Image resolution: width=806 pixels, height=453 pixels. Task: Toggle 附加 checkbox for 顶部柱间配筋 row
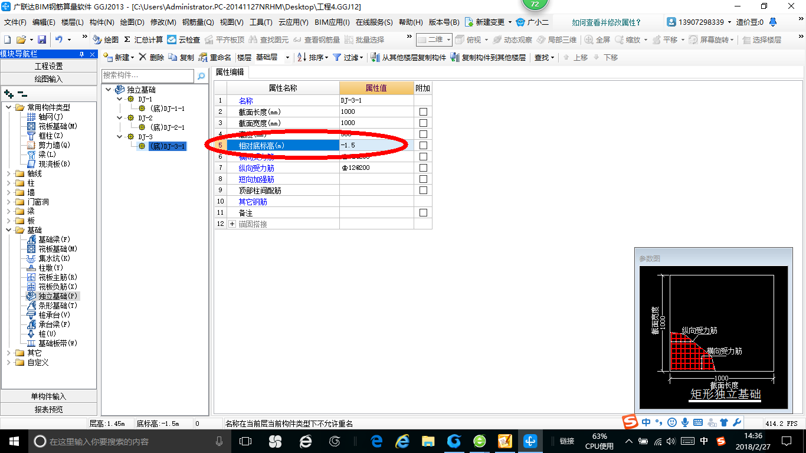[423, 190]
